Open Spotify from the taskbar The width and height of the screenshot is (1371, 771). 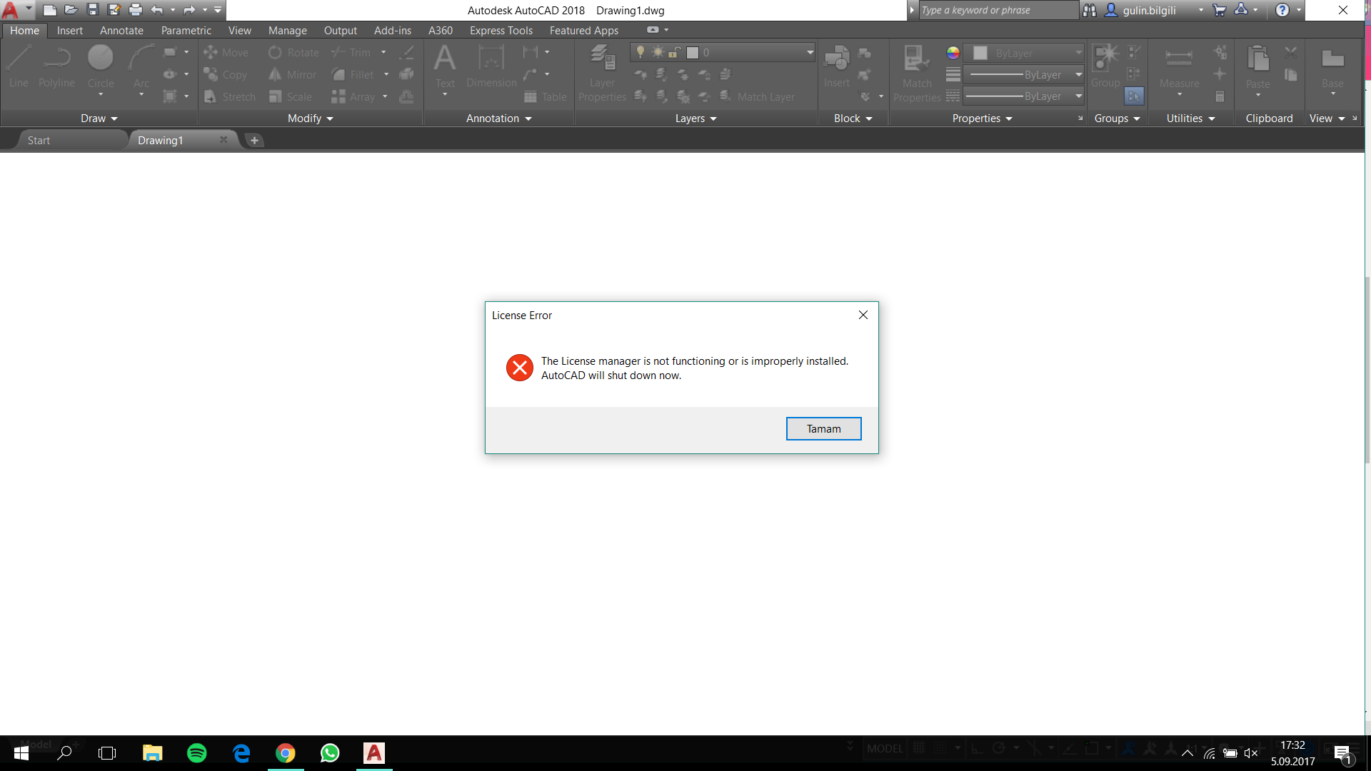(196, 753)
